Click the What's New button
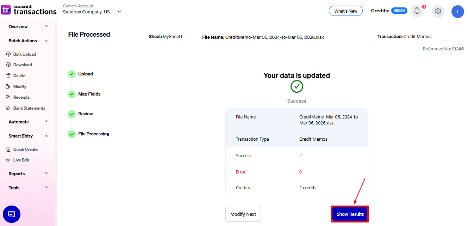468x226 pixels. coord(345,11)
